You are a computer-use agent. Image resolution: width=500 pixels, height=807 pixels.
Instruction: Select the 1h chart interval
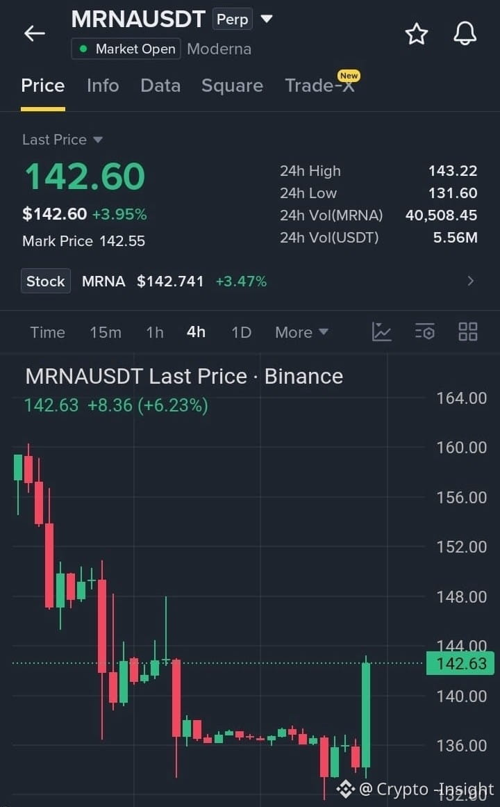(x=155, y=332)
